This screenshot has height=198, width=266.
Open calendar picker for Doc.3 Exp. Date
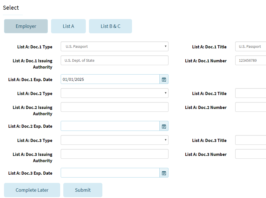click(x=164, y=173)
